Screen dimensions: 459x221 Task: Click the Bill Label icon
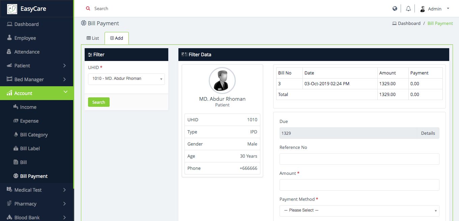(16, 148)
